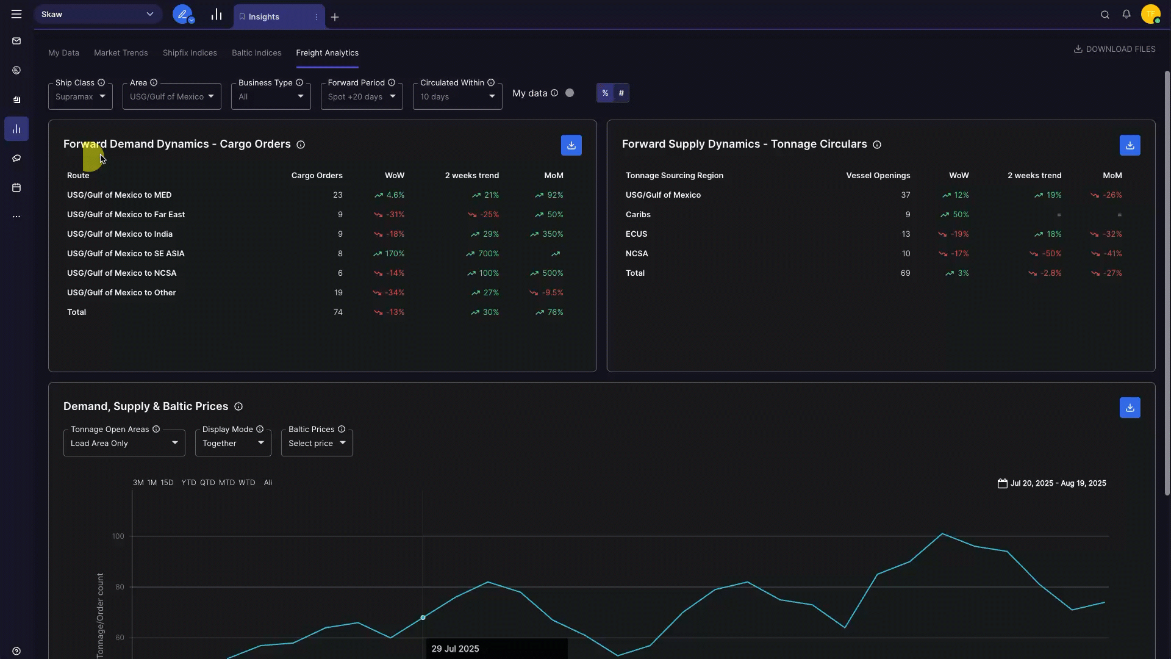The height and width of the screenshot is (659, 1171).
Task: Open the Ship Class dropdown showing Supramax
Action: coord(80,96)
